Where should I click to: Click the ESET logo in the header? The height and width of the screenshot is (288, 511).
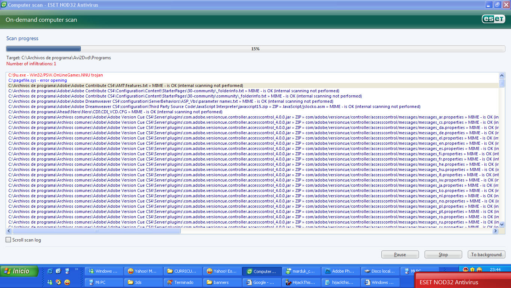click(x=493, y=19)
